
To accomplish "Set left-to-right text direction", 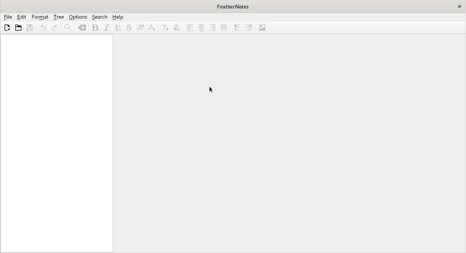I will (237, 28).
